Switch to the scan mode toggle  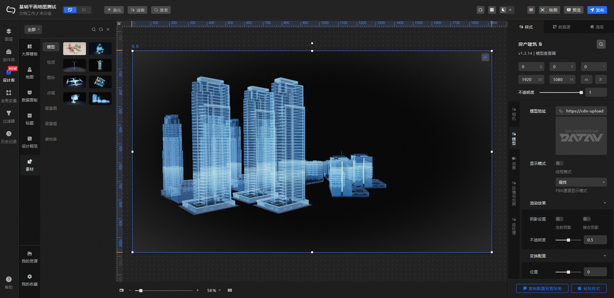pos(84,10)
